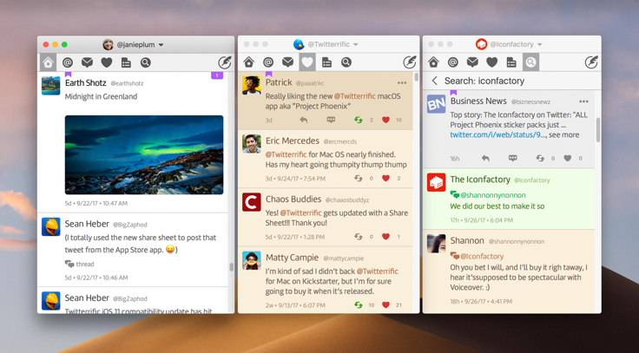
Task: Compose new tweet in @janieplum window
Action: [225, 62]
